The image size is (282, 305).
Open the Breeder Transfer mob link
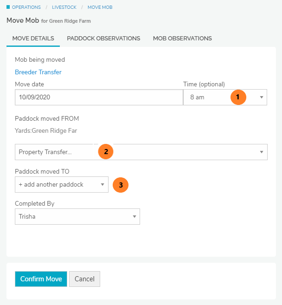click(38, 72)
